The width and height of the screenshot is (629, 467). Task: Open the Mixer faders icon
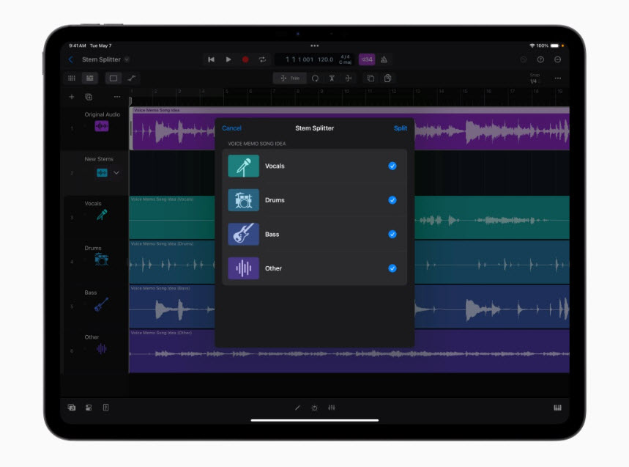(332, 408)
